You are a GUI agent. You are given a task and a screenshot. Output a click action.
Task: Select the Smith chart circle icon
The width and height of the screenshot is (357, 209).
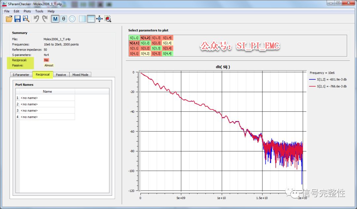72,19
